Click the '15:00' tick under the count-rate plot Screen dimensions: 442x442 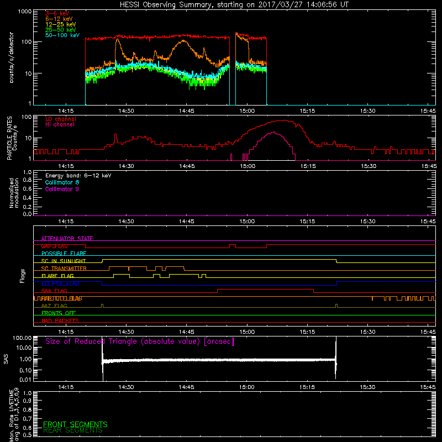click(247, 111)
